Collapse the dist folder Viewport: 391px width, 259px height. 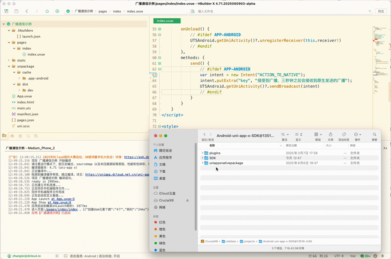[x=14, y=84]
